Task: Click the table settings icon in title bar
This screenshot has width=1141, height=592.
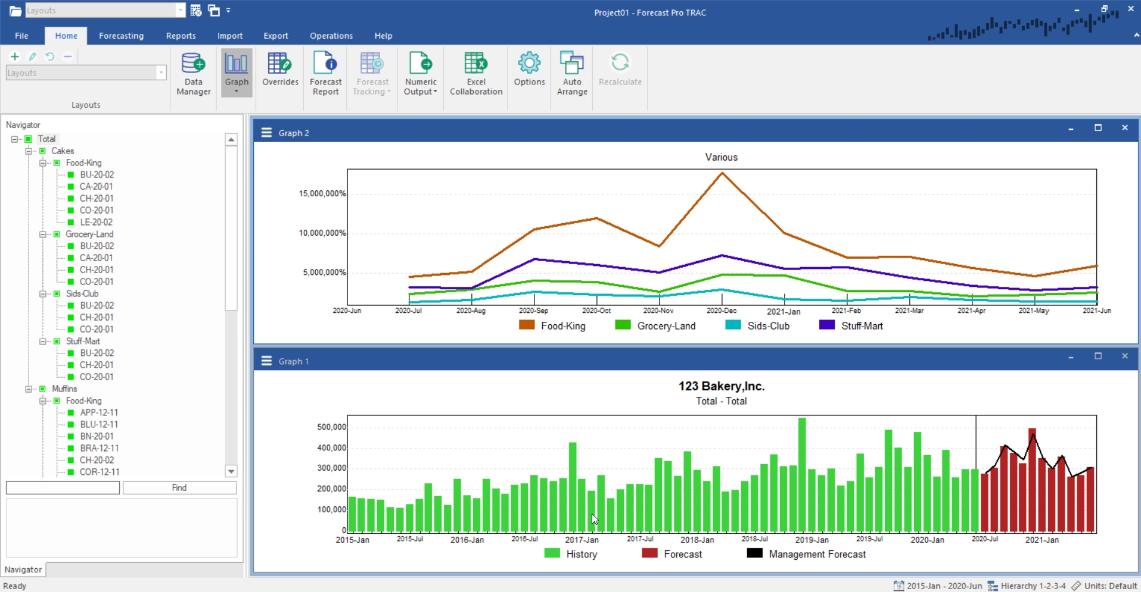Action: click(x=195, y=10)
